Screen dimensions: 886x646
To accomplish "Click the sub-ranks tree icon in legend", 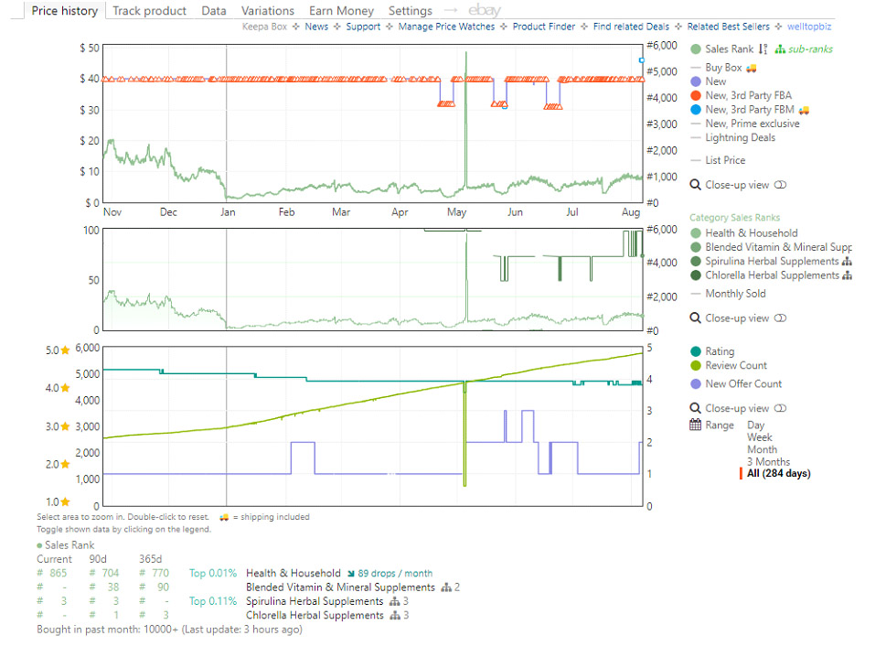I will (780, 49).
